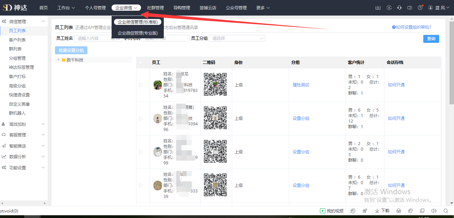Click the window split icon in status bar

click(x=422, y=211)
